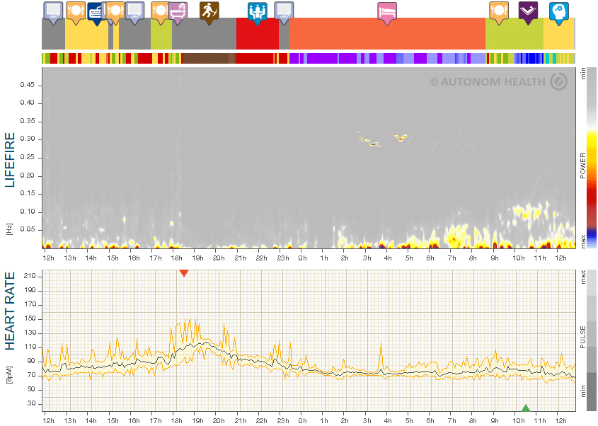Click the Autonom Health checkmark logo
Image resolution: width=598 pixels, height=426 pixels.
coord(558,81)
